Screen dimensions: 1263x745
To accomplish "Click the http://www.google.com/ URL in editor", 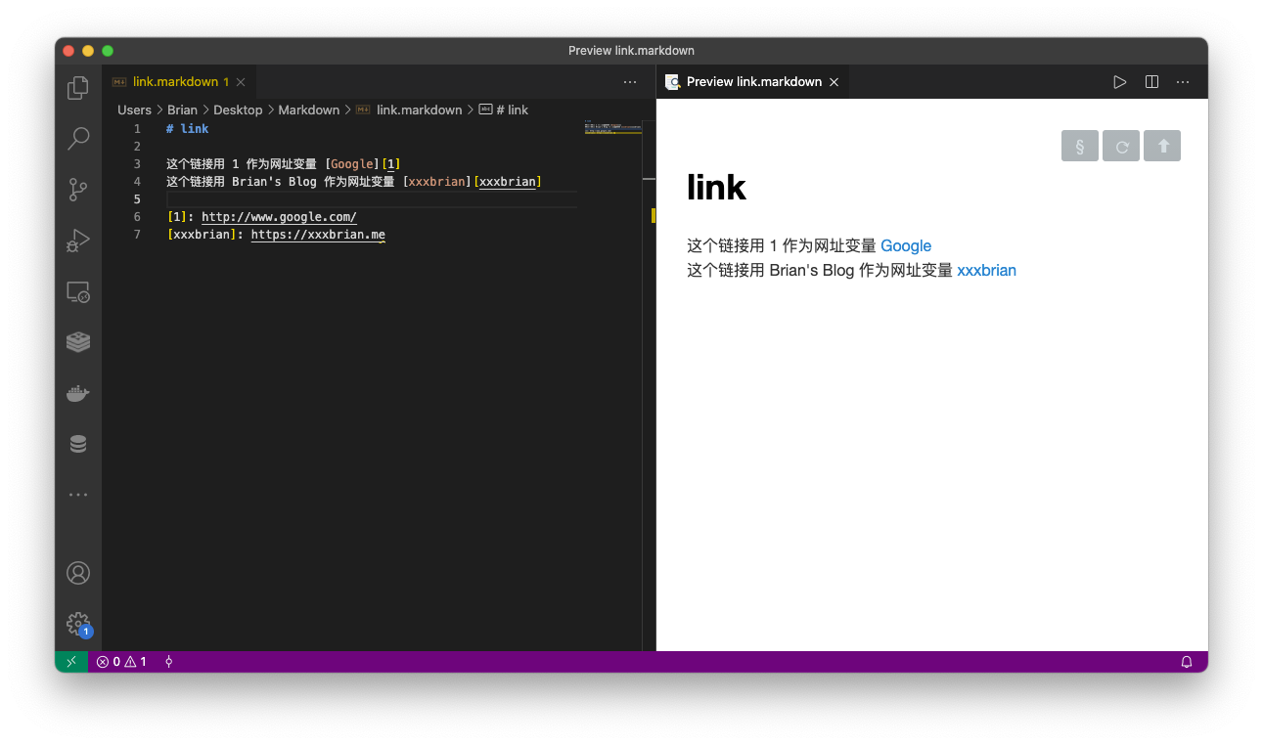I will [x=279, y=217].
